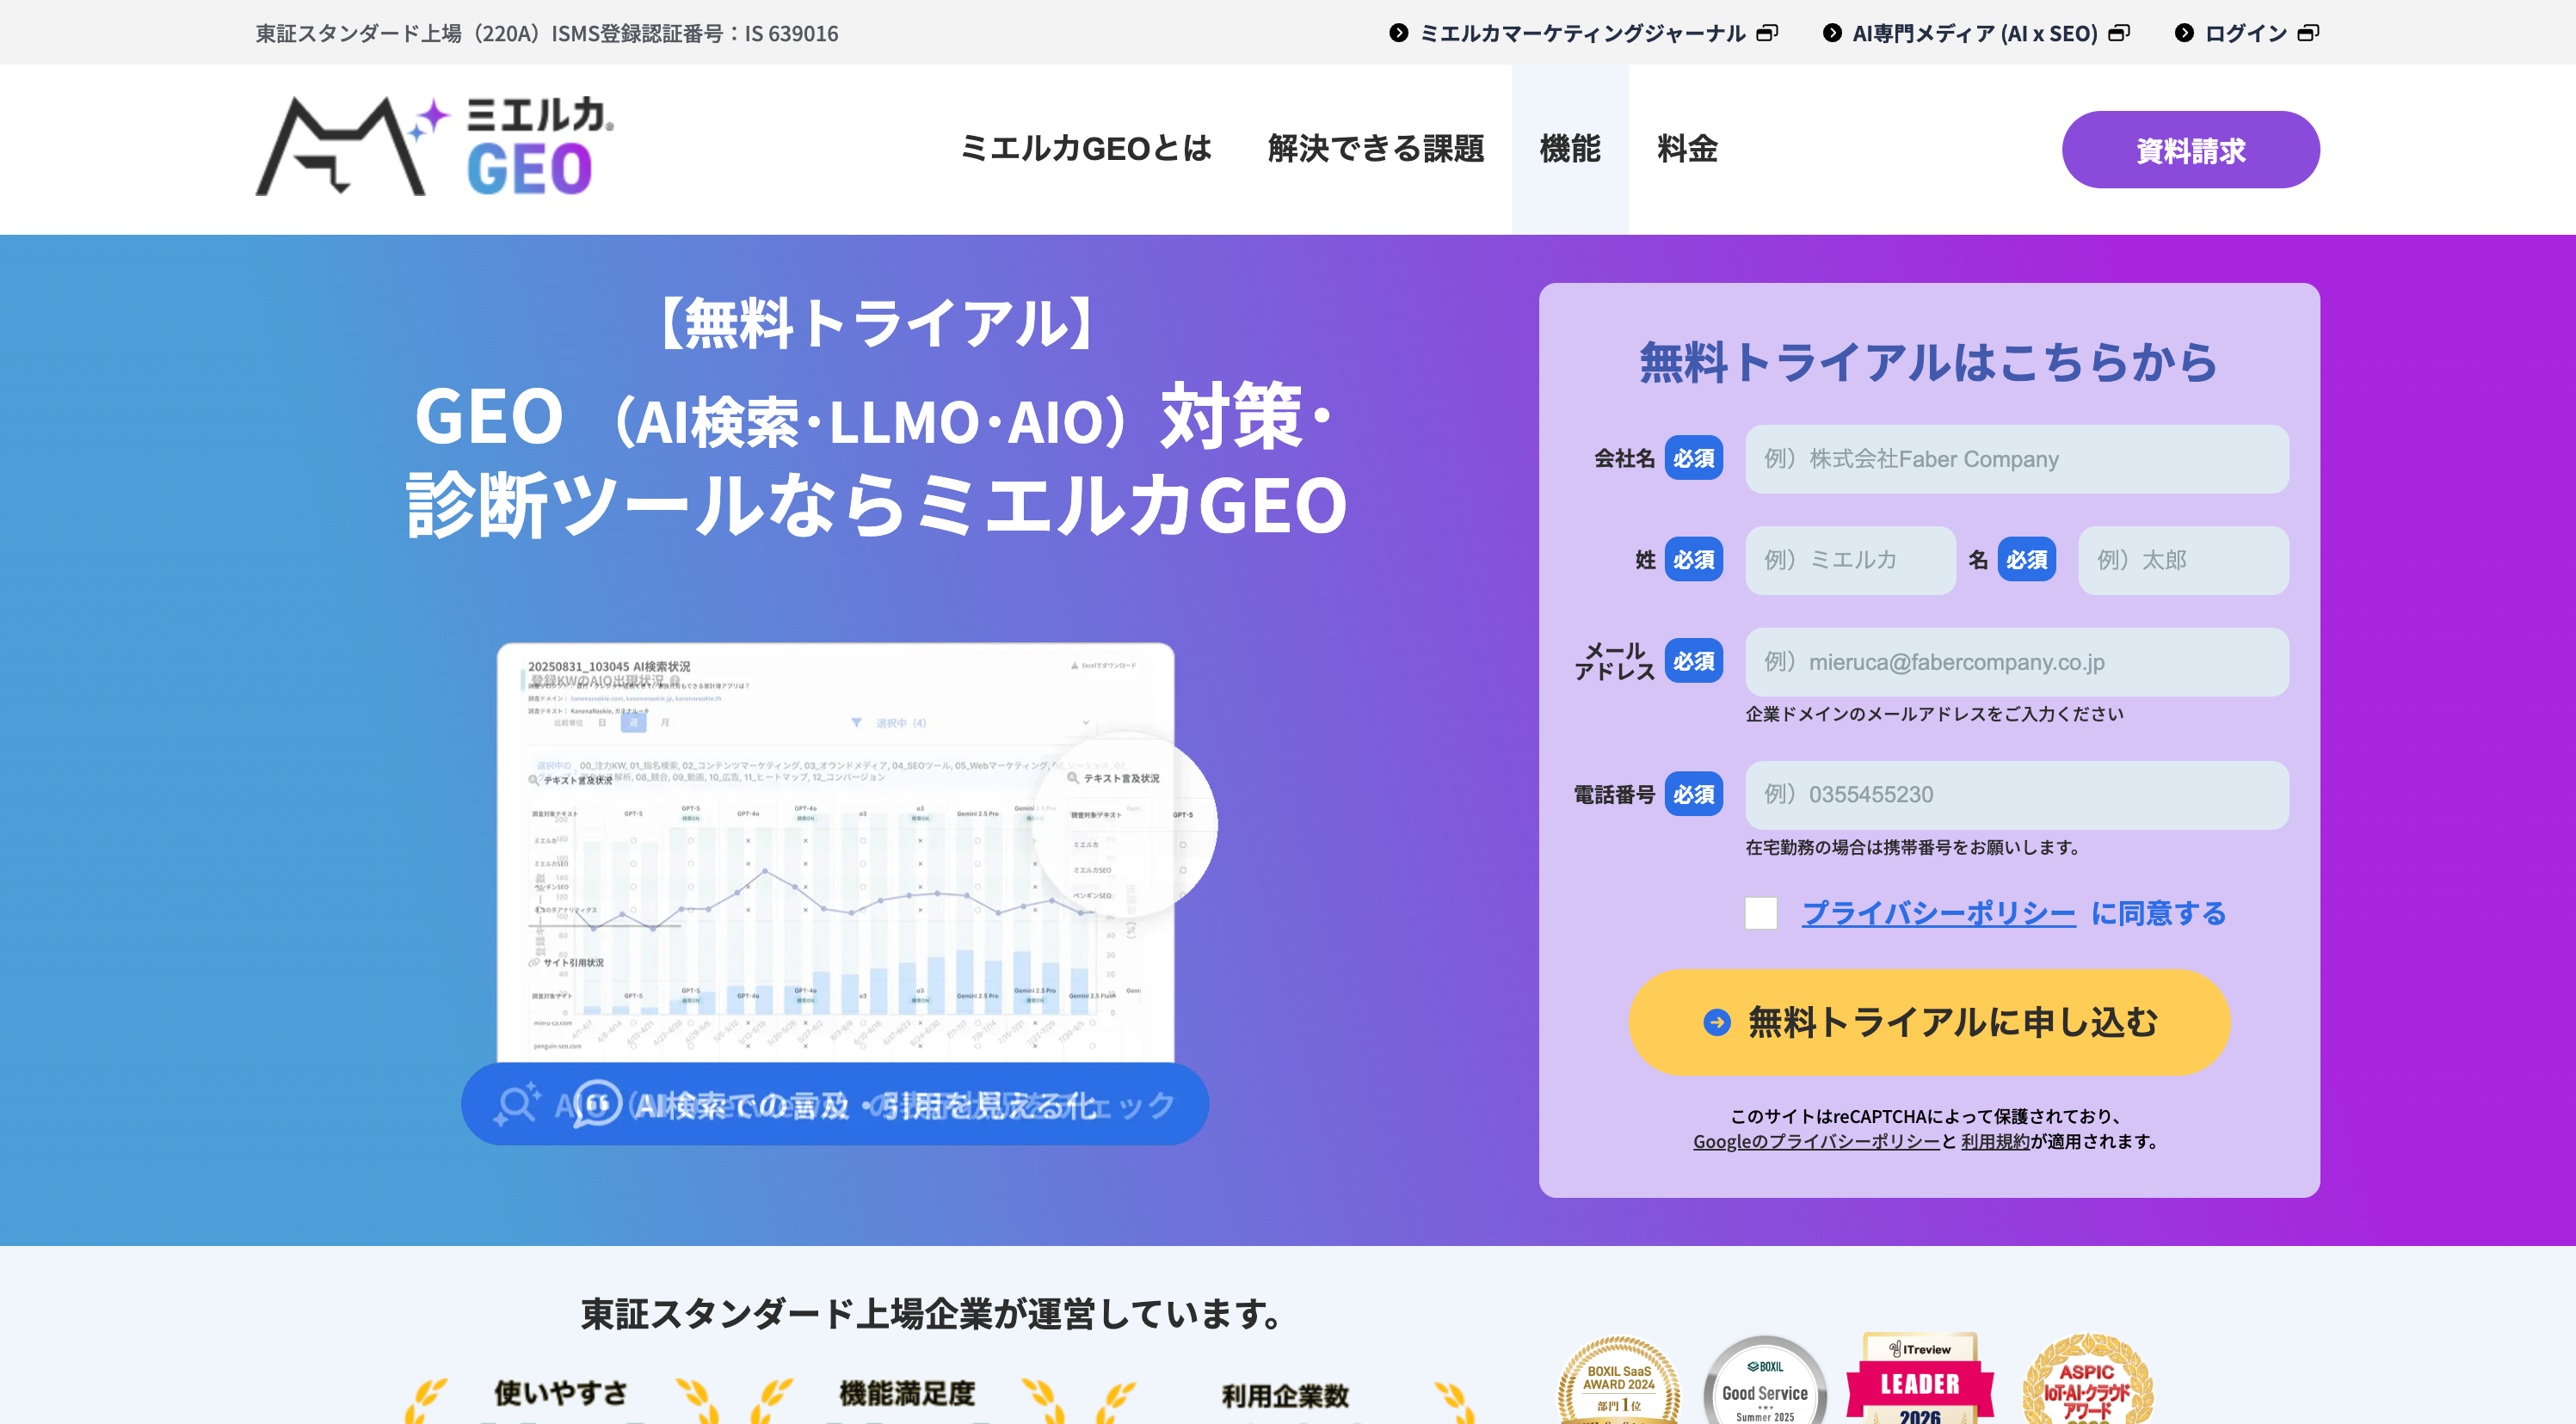The height and width of the screenshot is (1424, 2576).
Task: Click 無料トライアルはこちらから heading
Action: pyautogui.click(x=1929, y=361)
